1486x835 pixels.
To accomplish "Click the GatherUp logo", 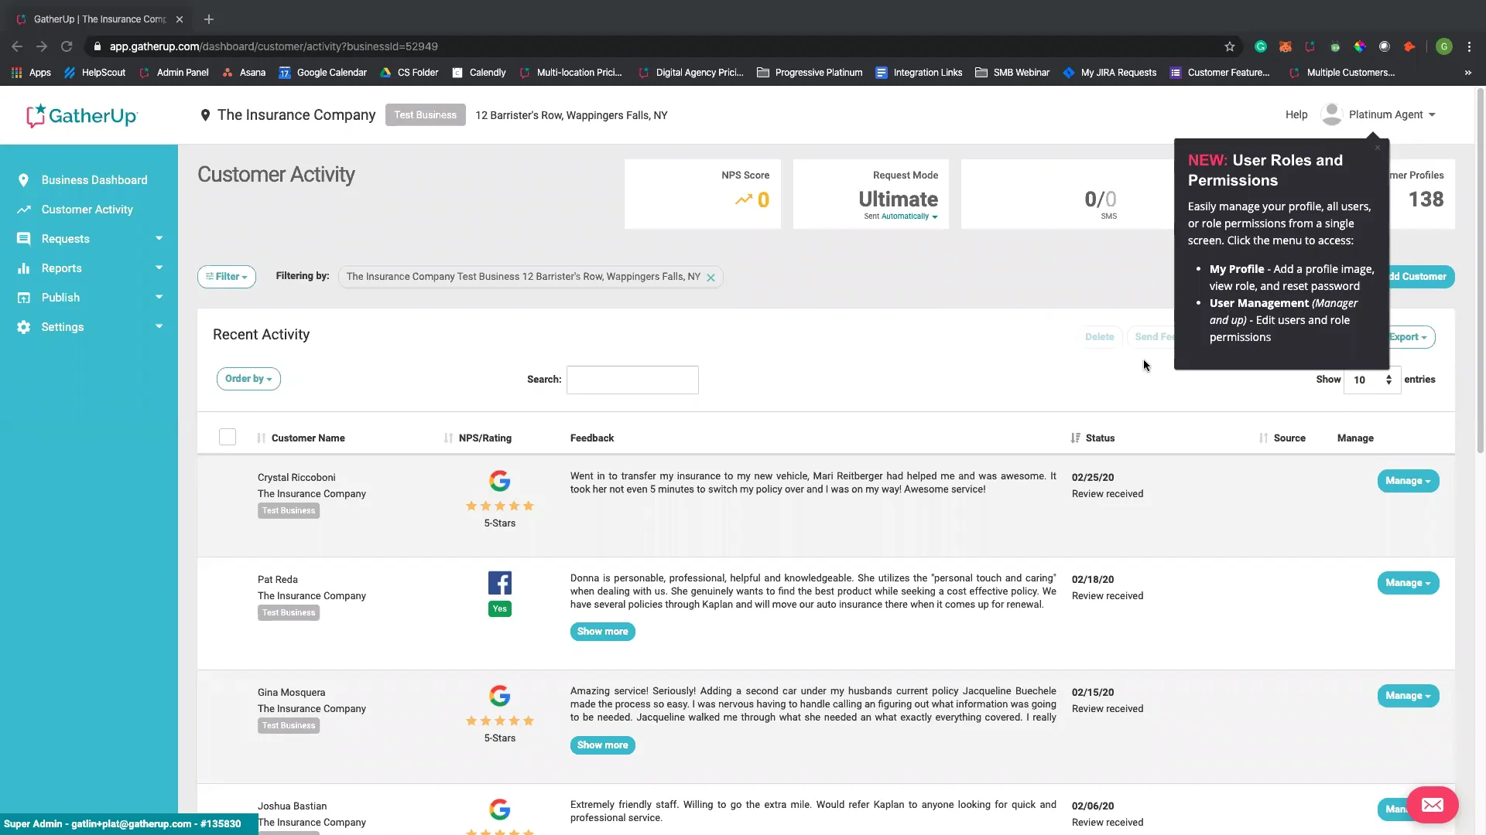I will click(82, 116).
